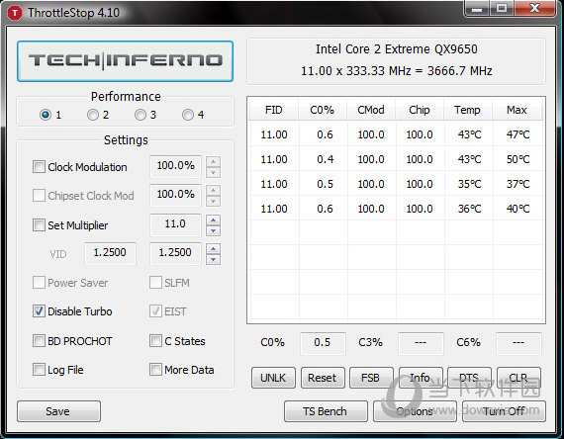Click the Reset button
The image size is (564, 439).
323,378
